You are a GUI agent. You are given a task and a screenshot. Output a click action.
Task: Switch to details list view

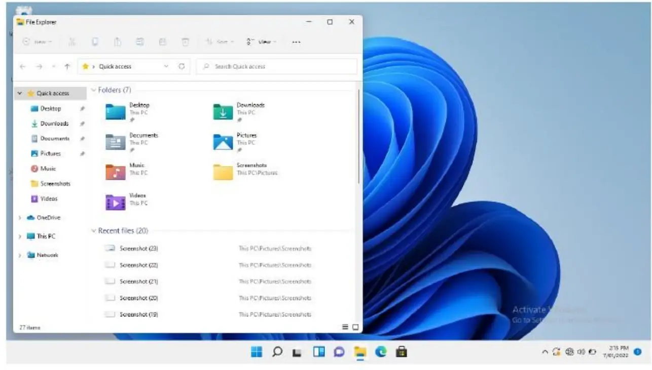[x=345, y=327]
